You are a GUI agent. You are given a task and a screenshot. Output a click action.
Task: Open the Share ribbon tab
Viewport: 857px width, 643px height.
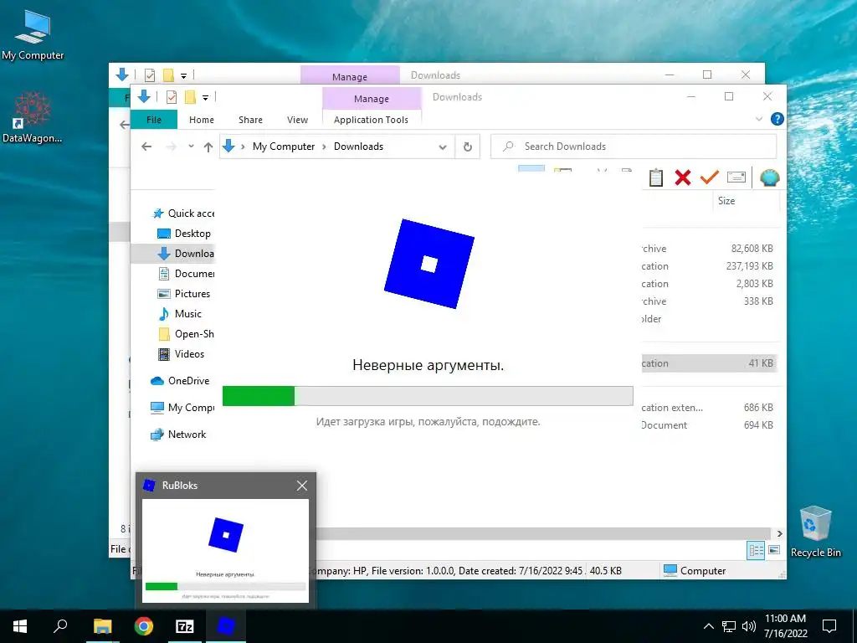pyautogui.click(x=250, y=120)
